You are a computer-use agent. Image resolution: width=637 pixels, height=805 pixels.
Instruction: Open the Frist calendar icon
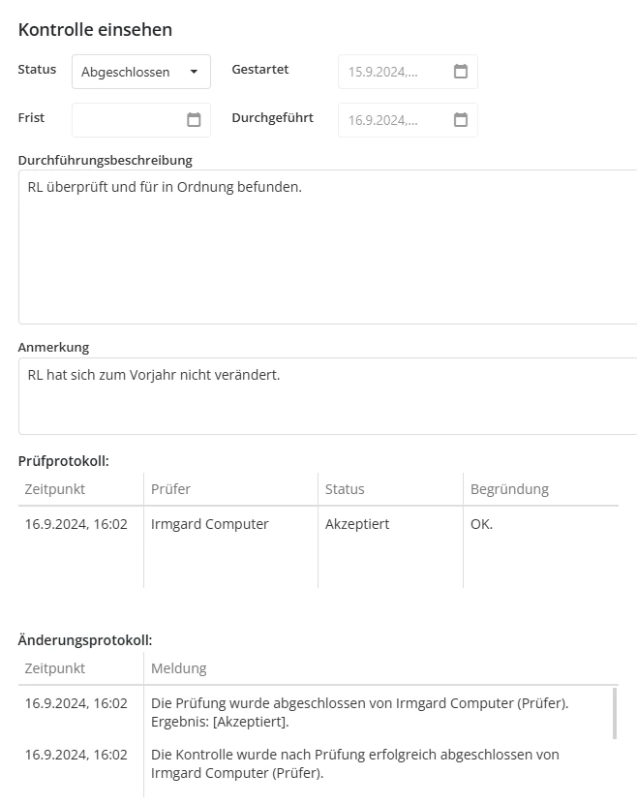pos(194,120)
